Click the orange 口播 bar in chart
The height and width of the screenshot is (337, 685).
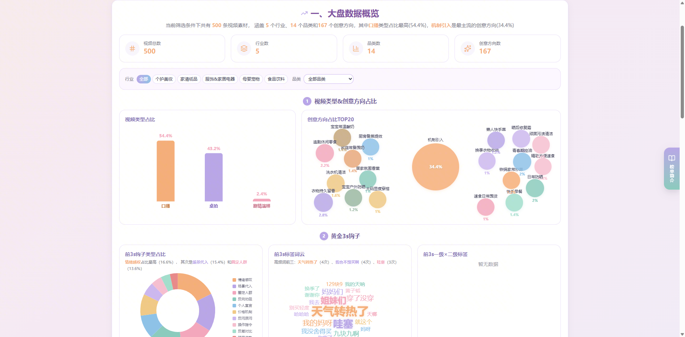tap(166, 171)
